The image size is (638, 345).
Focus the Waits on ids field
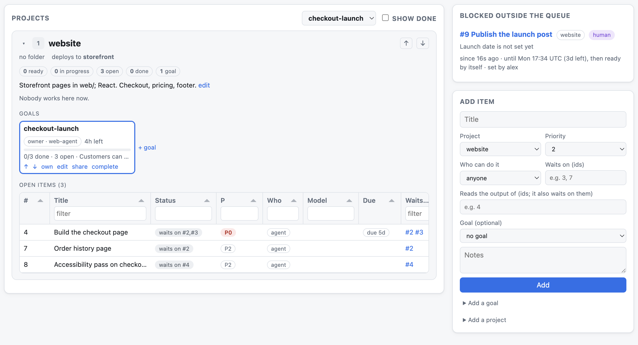click(x=586, y=178)
